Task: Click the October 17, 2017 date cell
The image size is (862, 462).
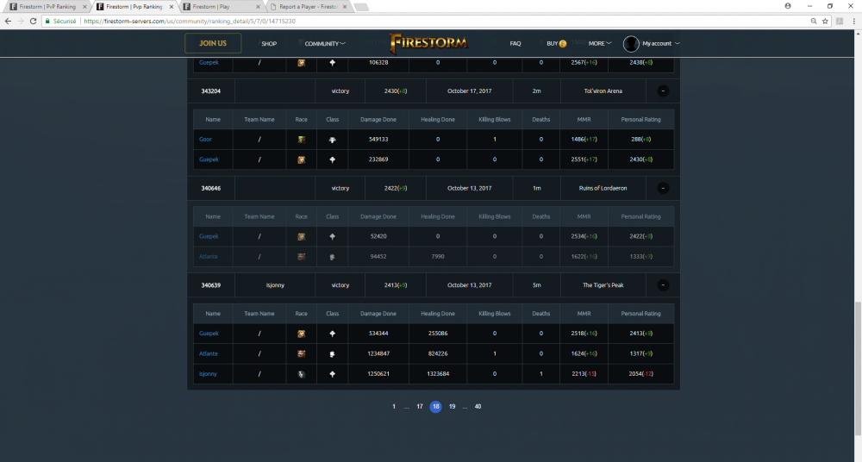Action: point(470,91)
